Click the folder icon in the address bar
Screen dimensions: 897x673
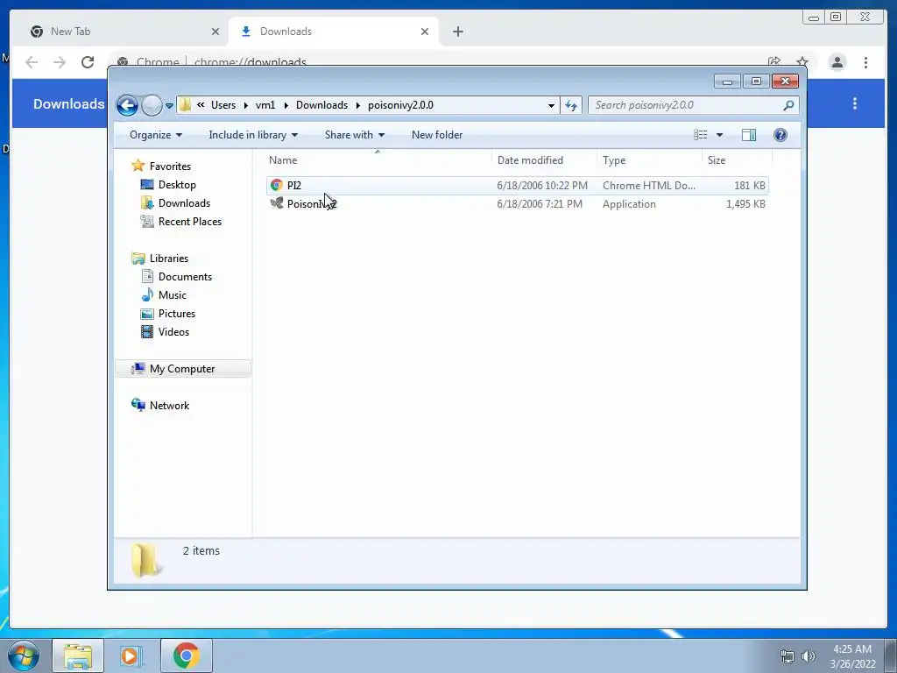tap(185, 105)
